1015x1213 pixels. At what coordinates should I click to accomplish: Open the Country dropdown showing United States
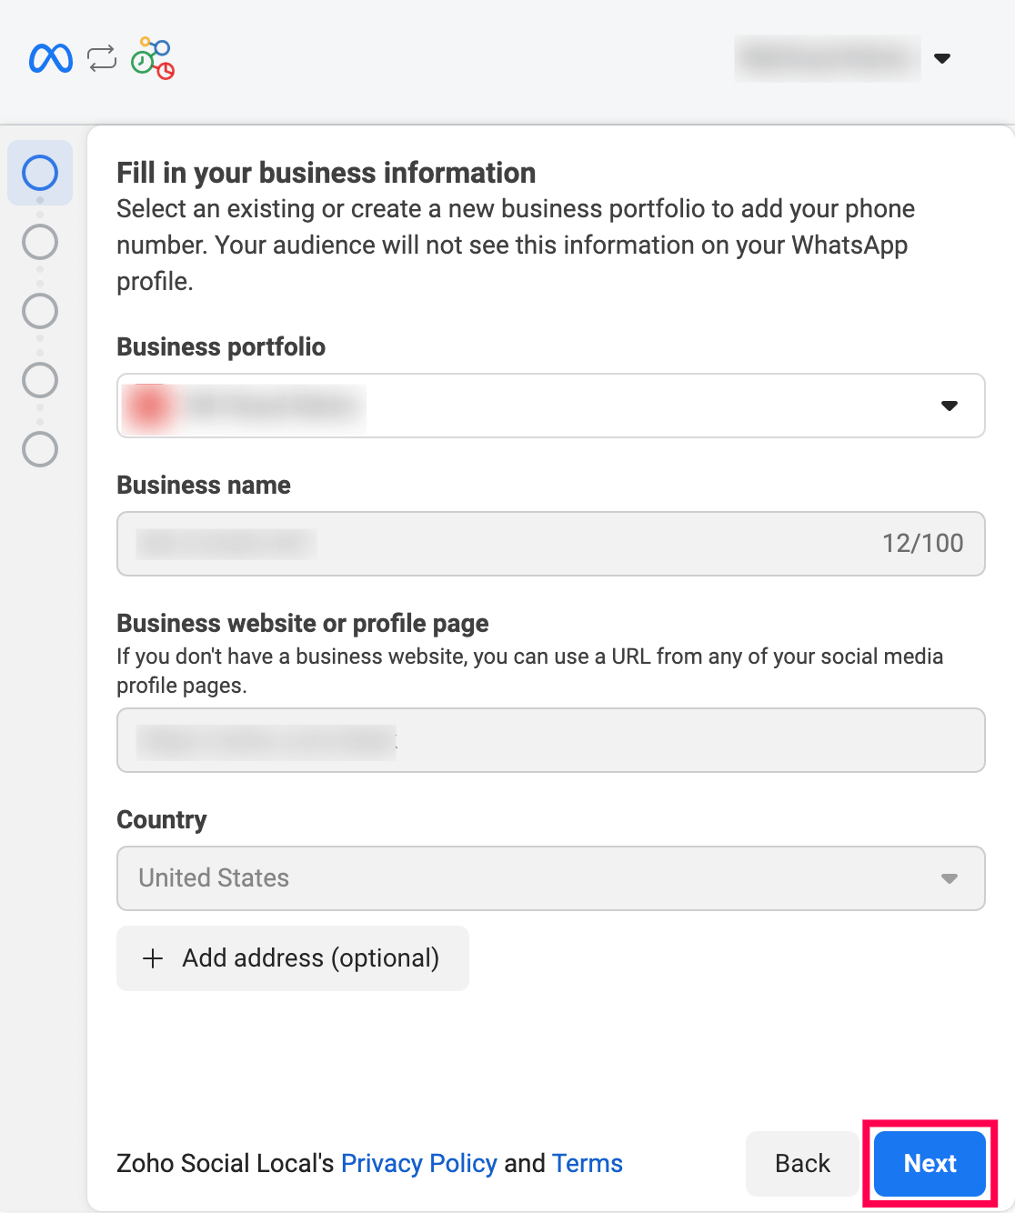(950, 878)
